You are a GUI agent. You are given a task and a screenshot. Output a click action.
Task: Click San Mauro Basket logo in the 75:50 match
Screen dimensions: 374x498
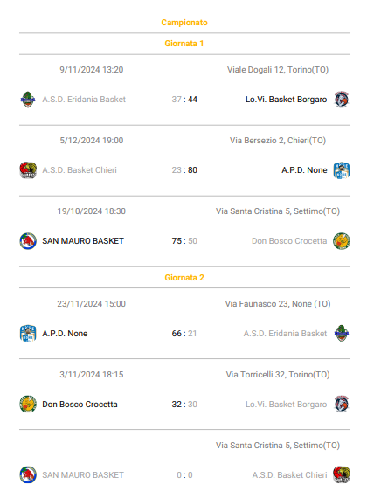point(28,241)
